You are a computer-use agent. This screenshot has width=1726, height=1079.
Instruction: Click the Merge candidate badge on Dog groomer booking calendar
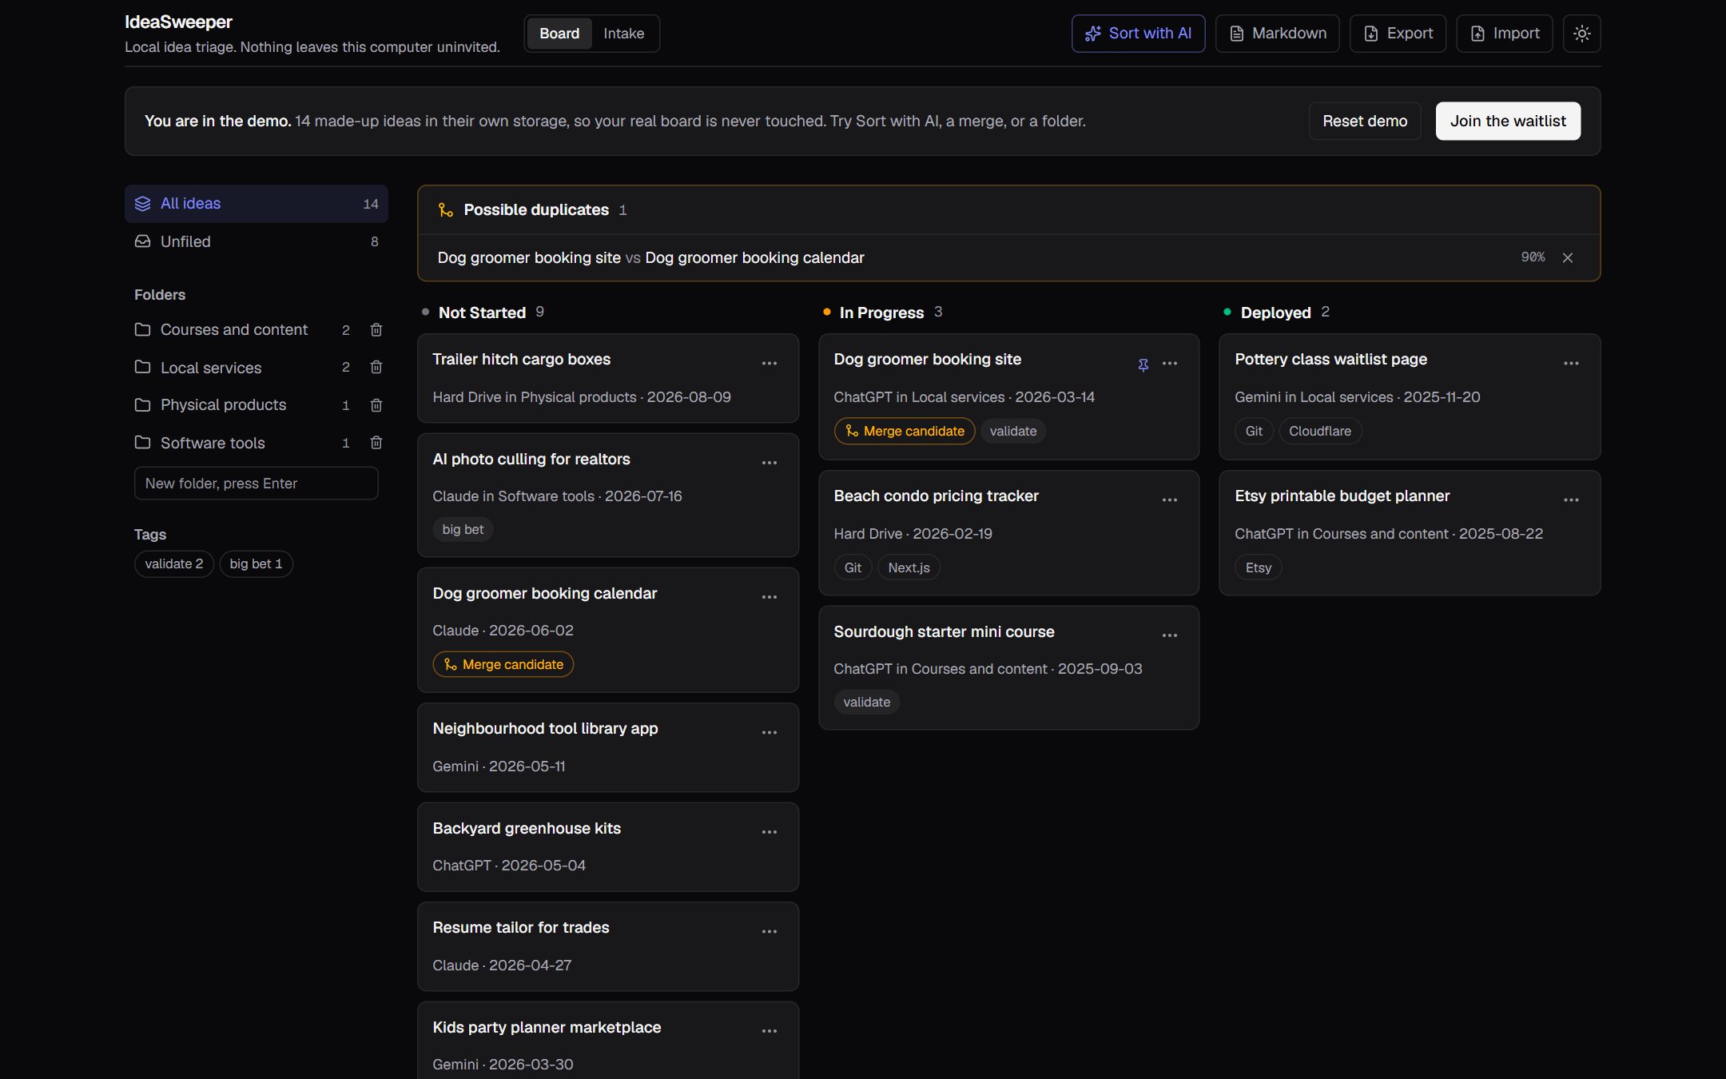point(503,665)
